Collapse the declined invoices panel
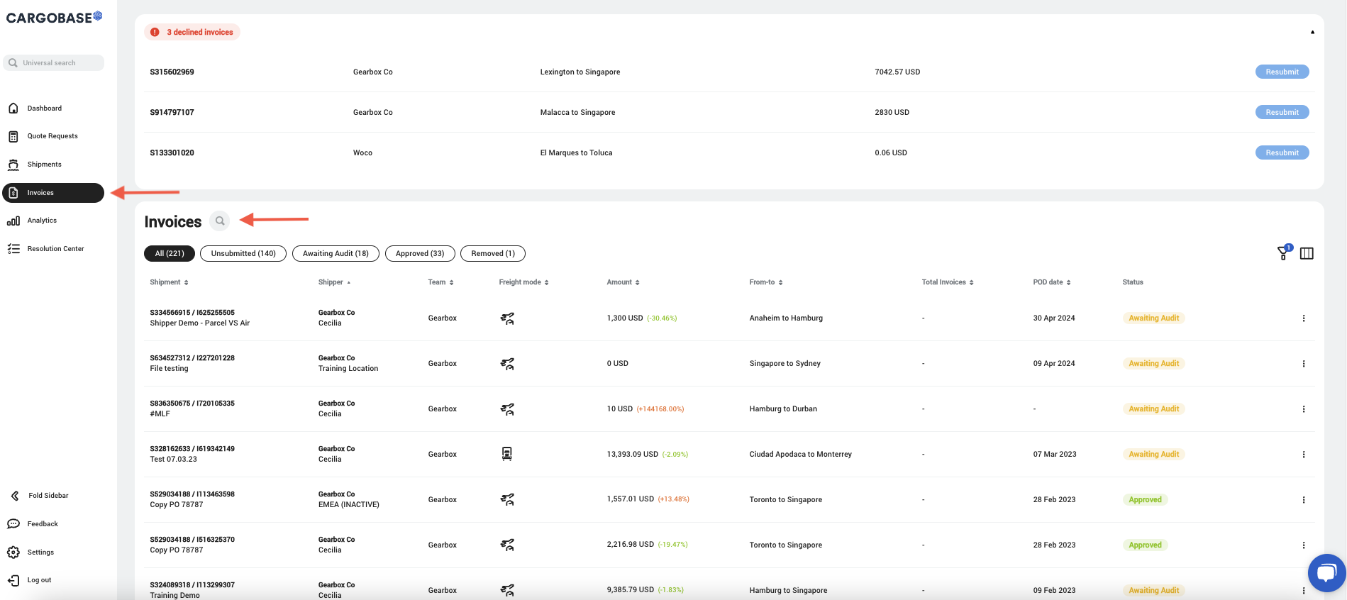Image resolution: width=1347 pixels, height=600 pixels. (x=1312, y=32)
